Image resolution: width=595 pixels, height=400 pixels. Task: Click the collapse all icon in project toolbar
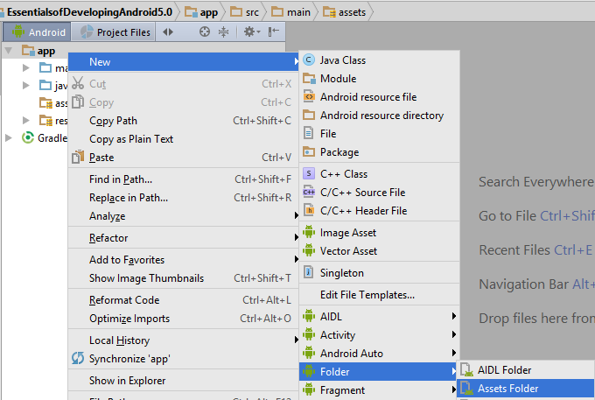click(223, 32)
